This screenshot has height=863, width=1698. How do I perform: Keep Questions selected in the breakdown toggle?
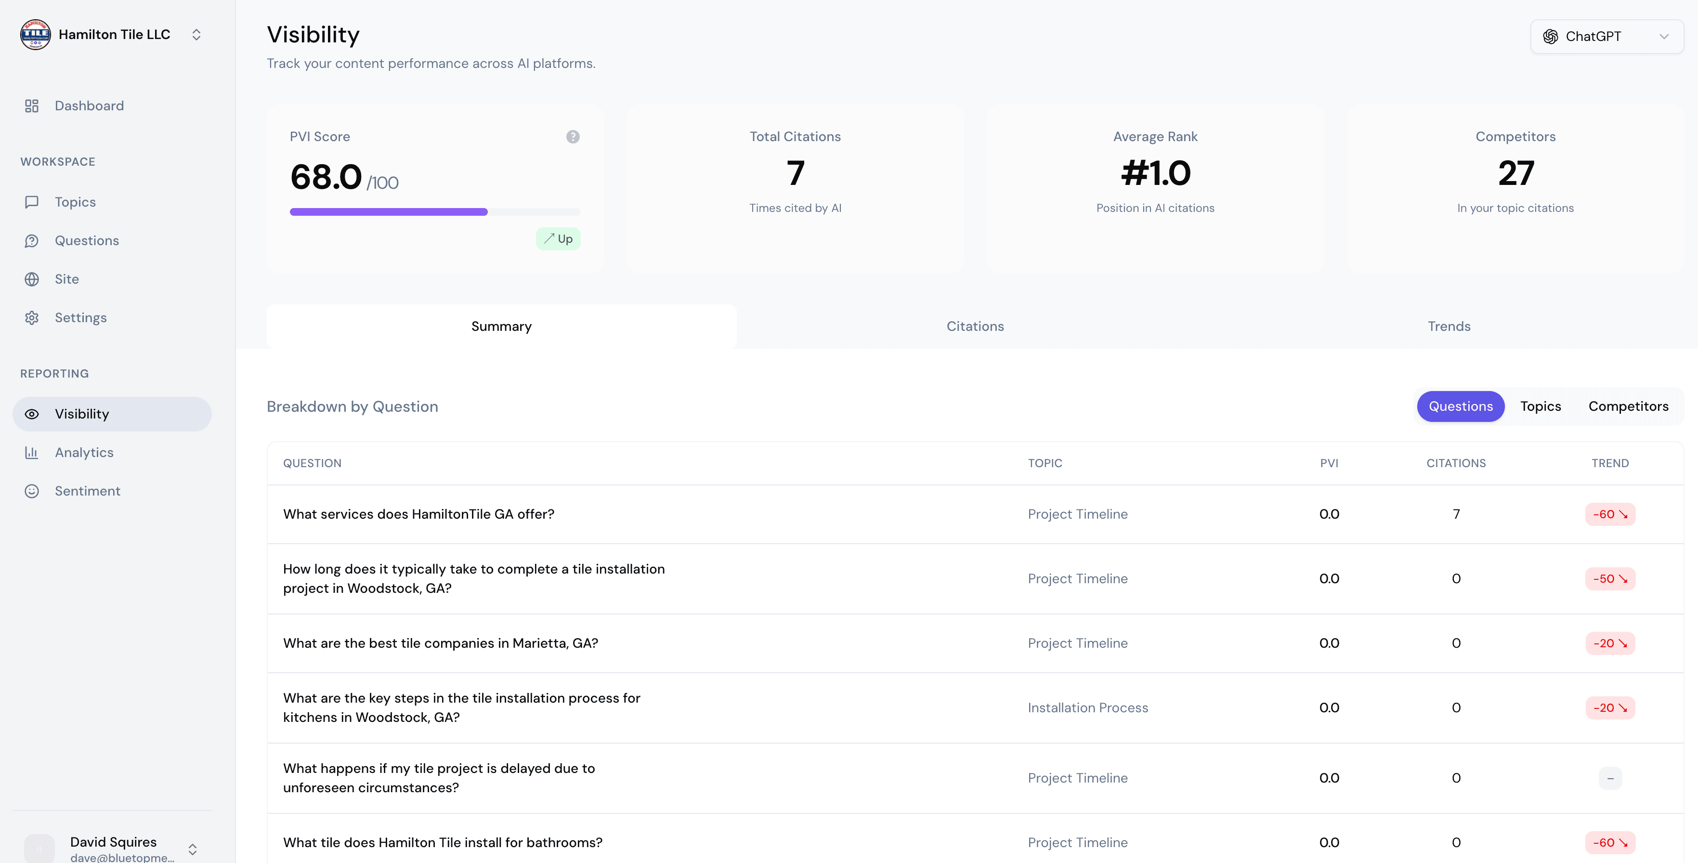click(1461, 406)
